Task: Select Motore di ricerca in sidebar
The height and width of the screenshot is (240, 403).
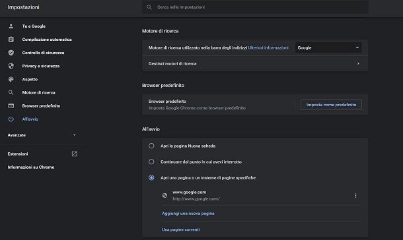Action: click(x=38, y=92)
